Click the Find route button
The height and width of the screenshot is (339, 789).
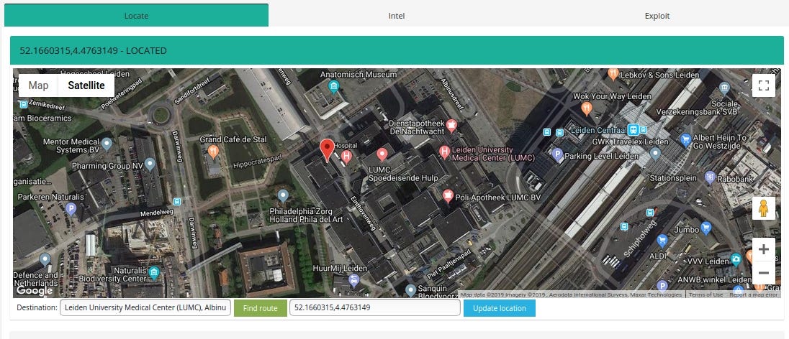coord(260,308)
